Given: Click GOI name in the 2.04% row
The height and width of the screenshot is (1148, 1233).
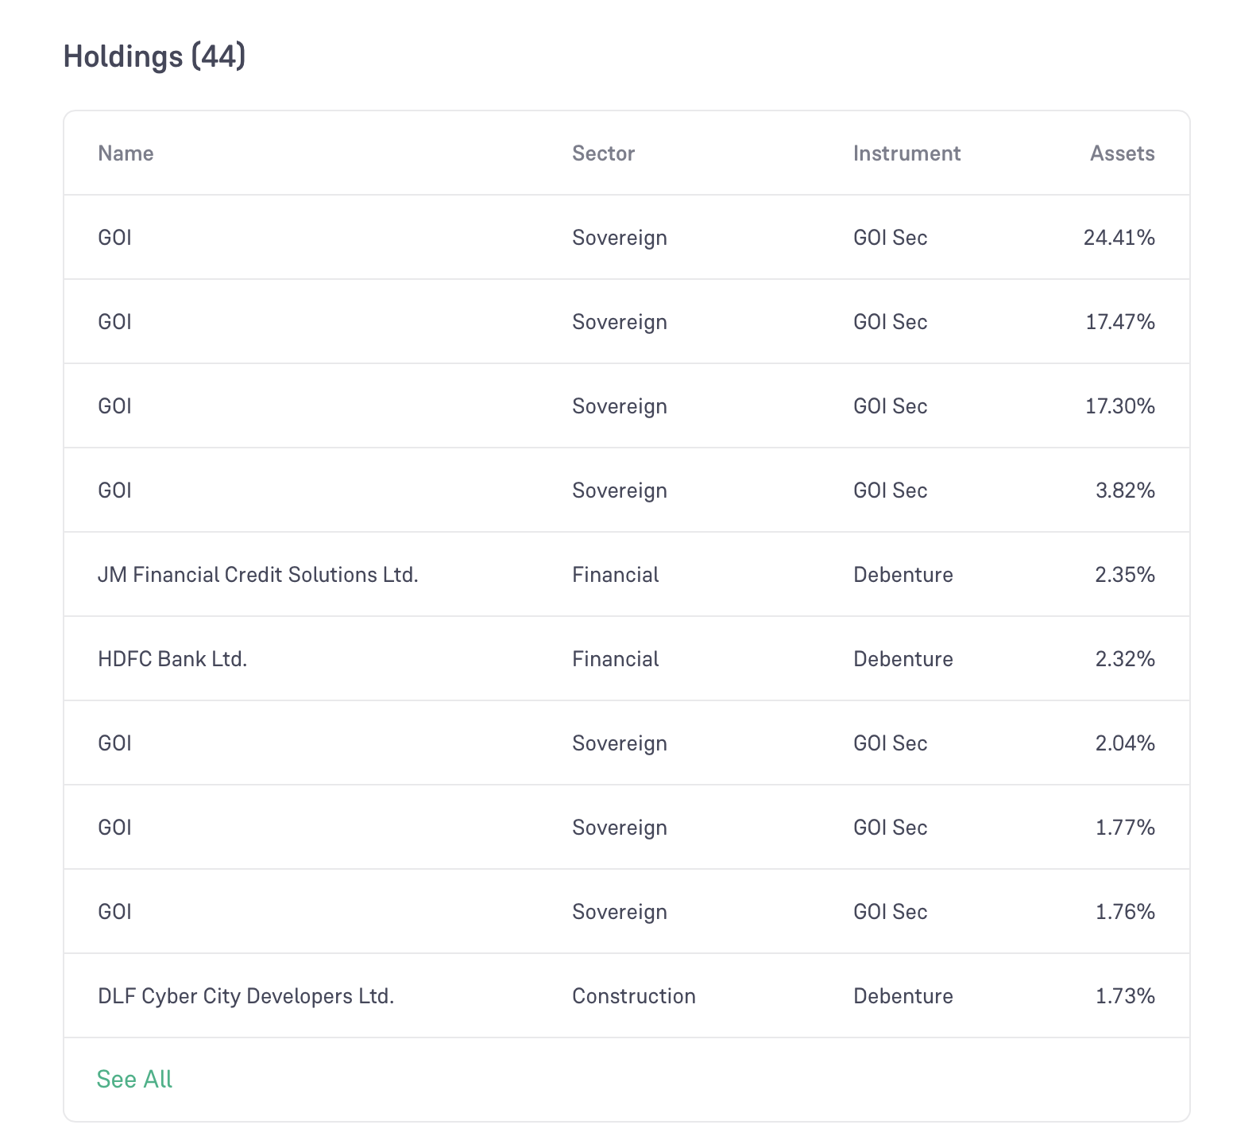Looking at the screenshot, I should tap(114, 743).
